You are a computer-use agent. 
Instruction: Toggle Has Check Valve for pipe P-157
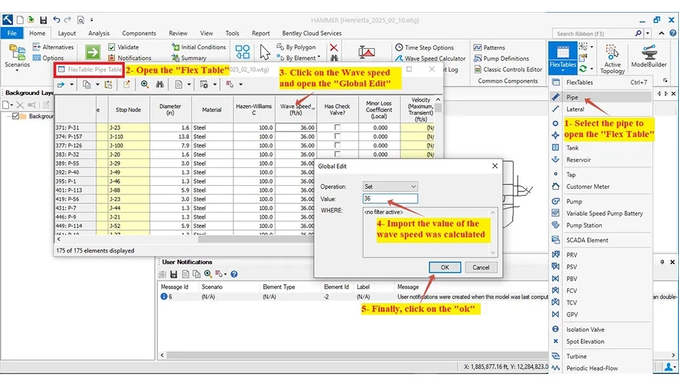(337, 136)
